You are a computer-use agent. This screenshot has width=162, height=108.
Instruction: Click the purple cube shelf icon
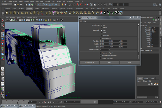click(x=54, y=13)
